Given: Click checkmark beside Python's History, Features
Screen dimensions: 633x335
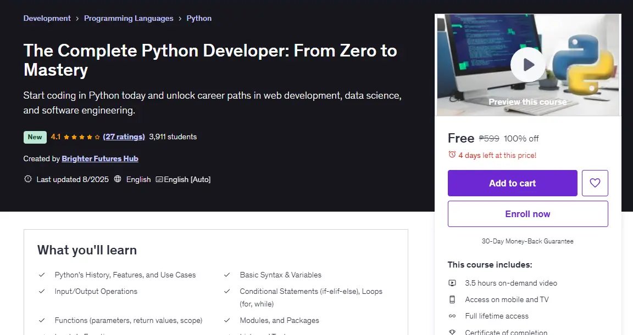Looking at the screenshot, I should [x=42, y=275].
